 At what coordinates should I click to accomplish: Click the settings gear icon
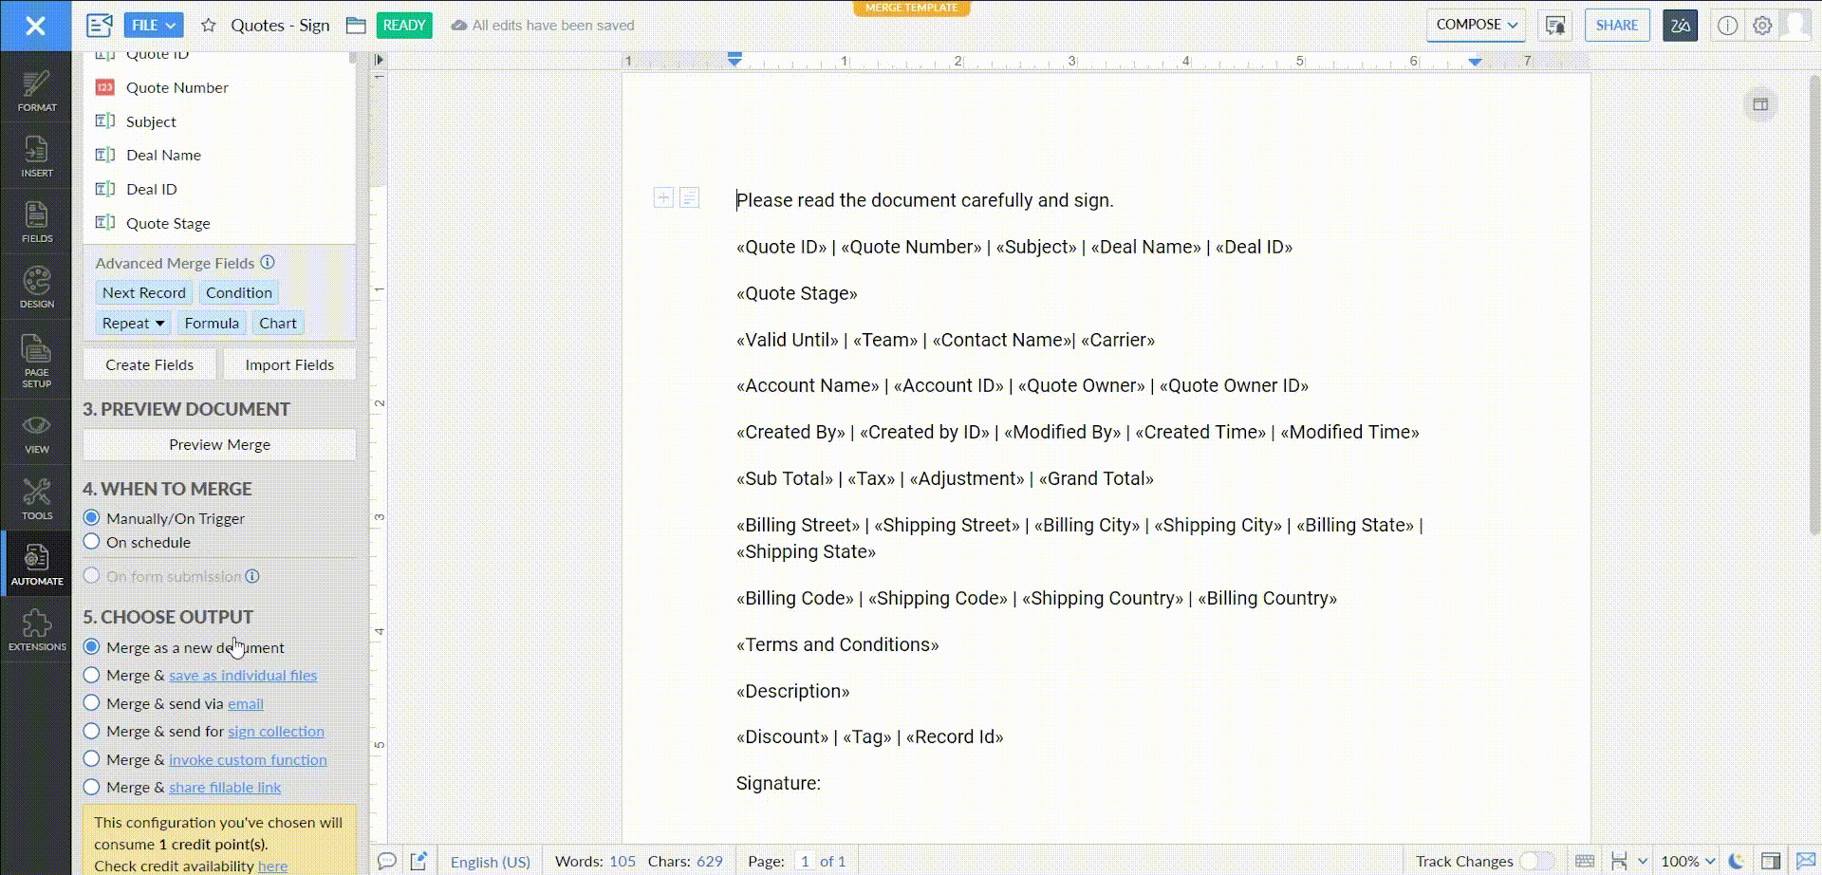coord(1762,26)
